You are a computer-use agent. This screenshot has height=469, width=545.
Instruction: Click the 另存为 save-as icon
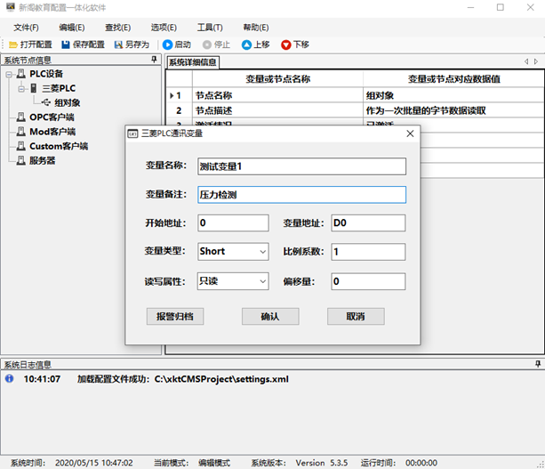click(x=118, y=44)
